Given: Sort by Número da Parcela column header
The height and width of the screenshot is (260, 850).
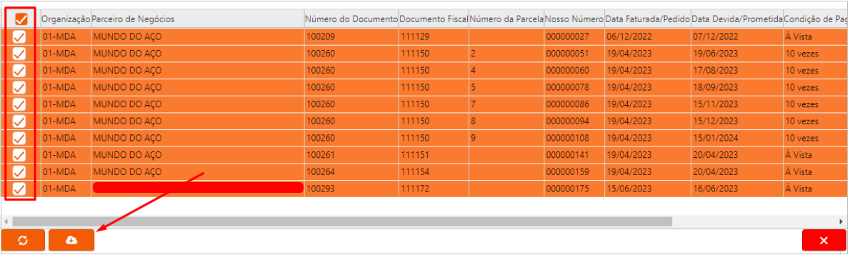Looking at the screenshot, I should tap(506, 19).
